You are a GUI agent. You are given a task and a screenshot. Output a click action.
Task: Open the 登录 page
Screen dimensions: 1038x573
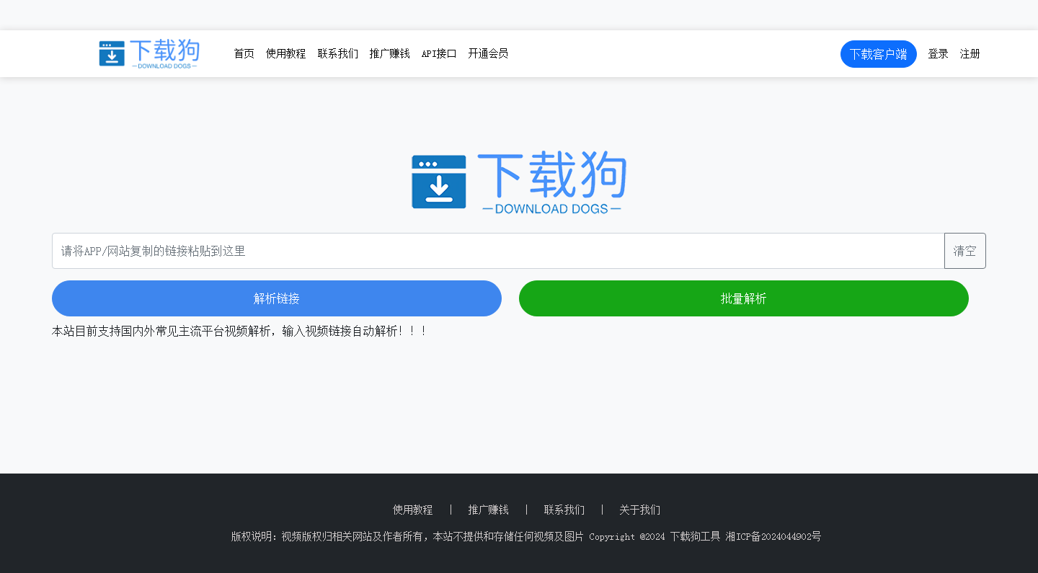[938, 53]
